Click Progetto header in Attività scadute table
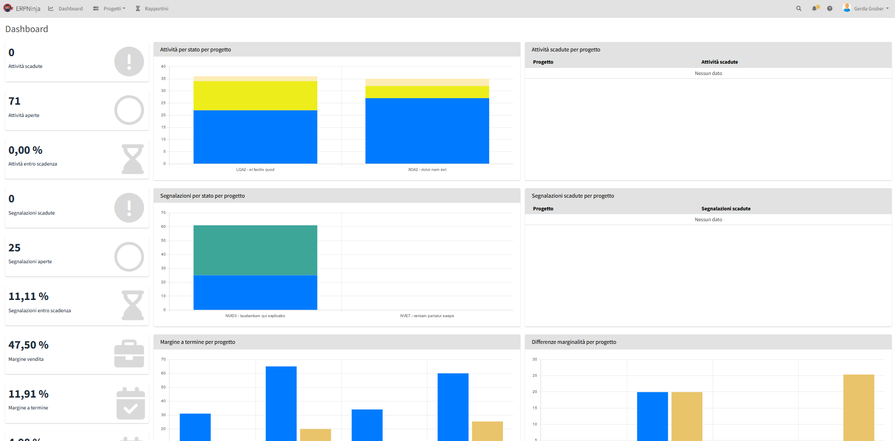Viewport: 895px width, 441px height. pyautogui.click(x=543, y=62)
